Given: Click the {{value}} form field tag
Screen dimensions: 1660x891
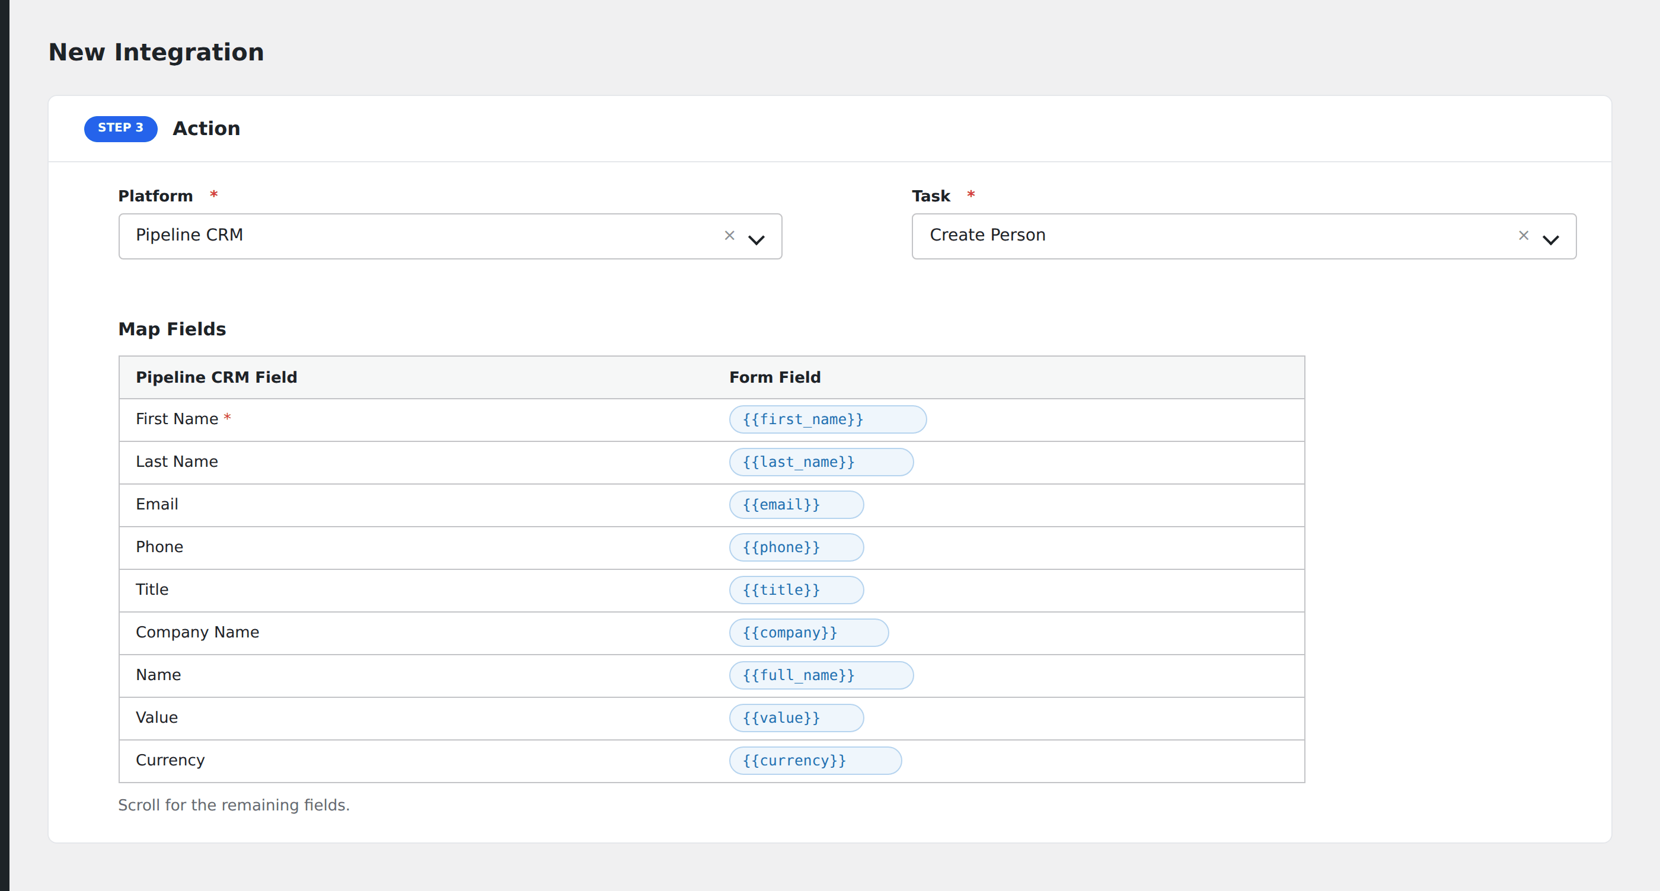Looking at the screenshot, I should (x=796, y=718).
